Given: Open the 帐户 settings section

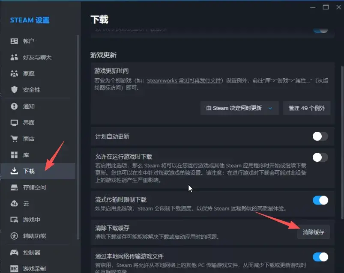Looking at the screenshot, I should tap(38, 41).
